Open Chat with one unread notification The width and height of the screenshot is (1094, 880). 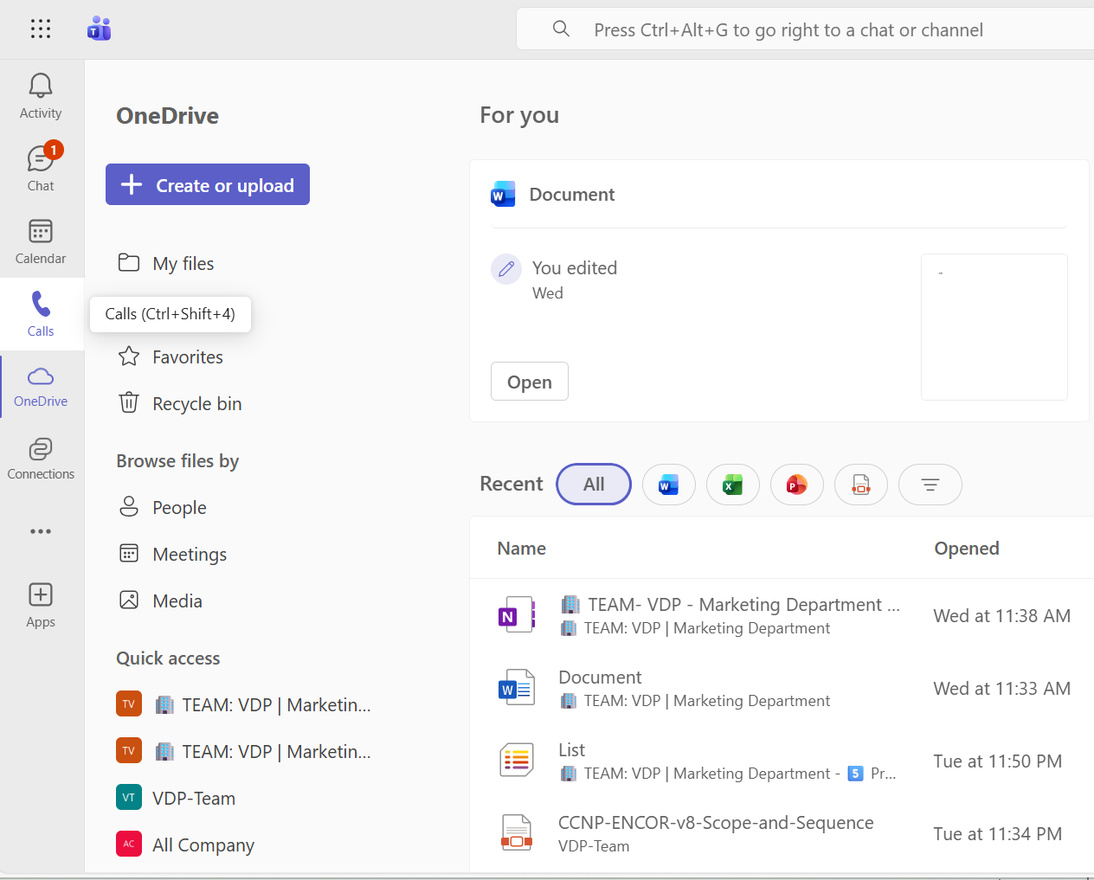[x=41, y=168]
